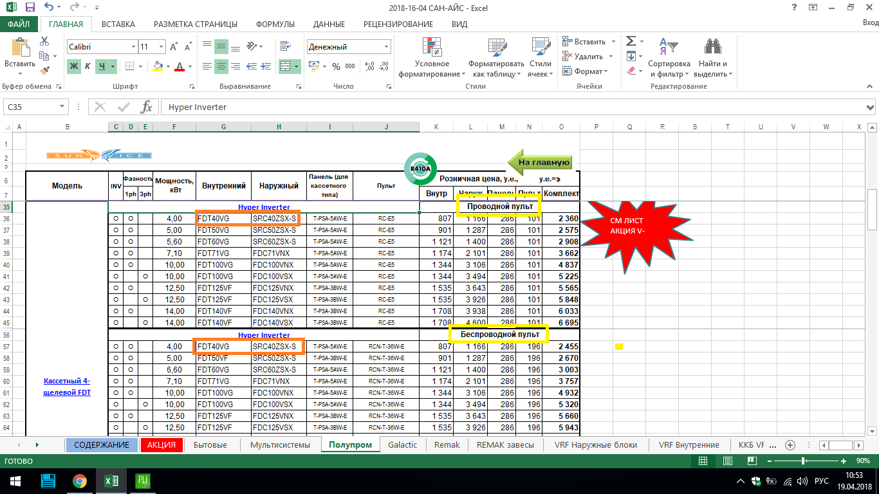Screen dimensions: 879x494
Task: Select the Format Painter brush
Action: (x=44, y=71)
